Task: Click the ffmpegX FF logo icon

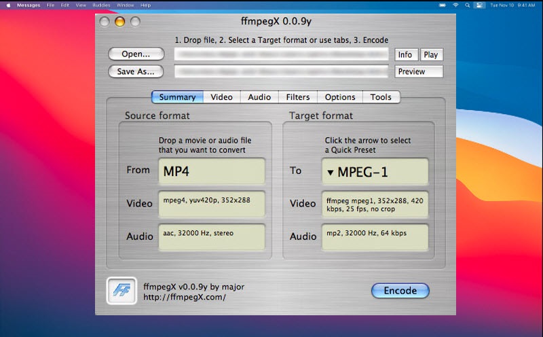Action: point(121,291)
